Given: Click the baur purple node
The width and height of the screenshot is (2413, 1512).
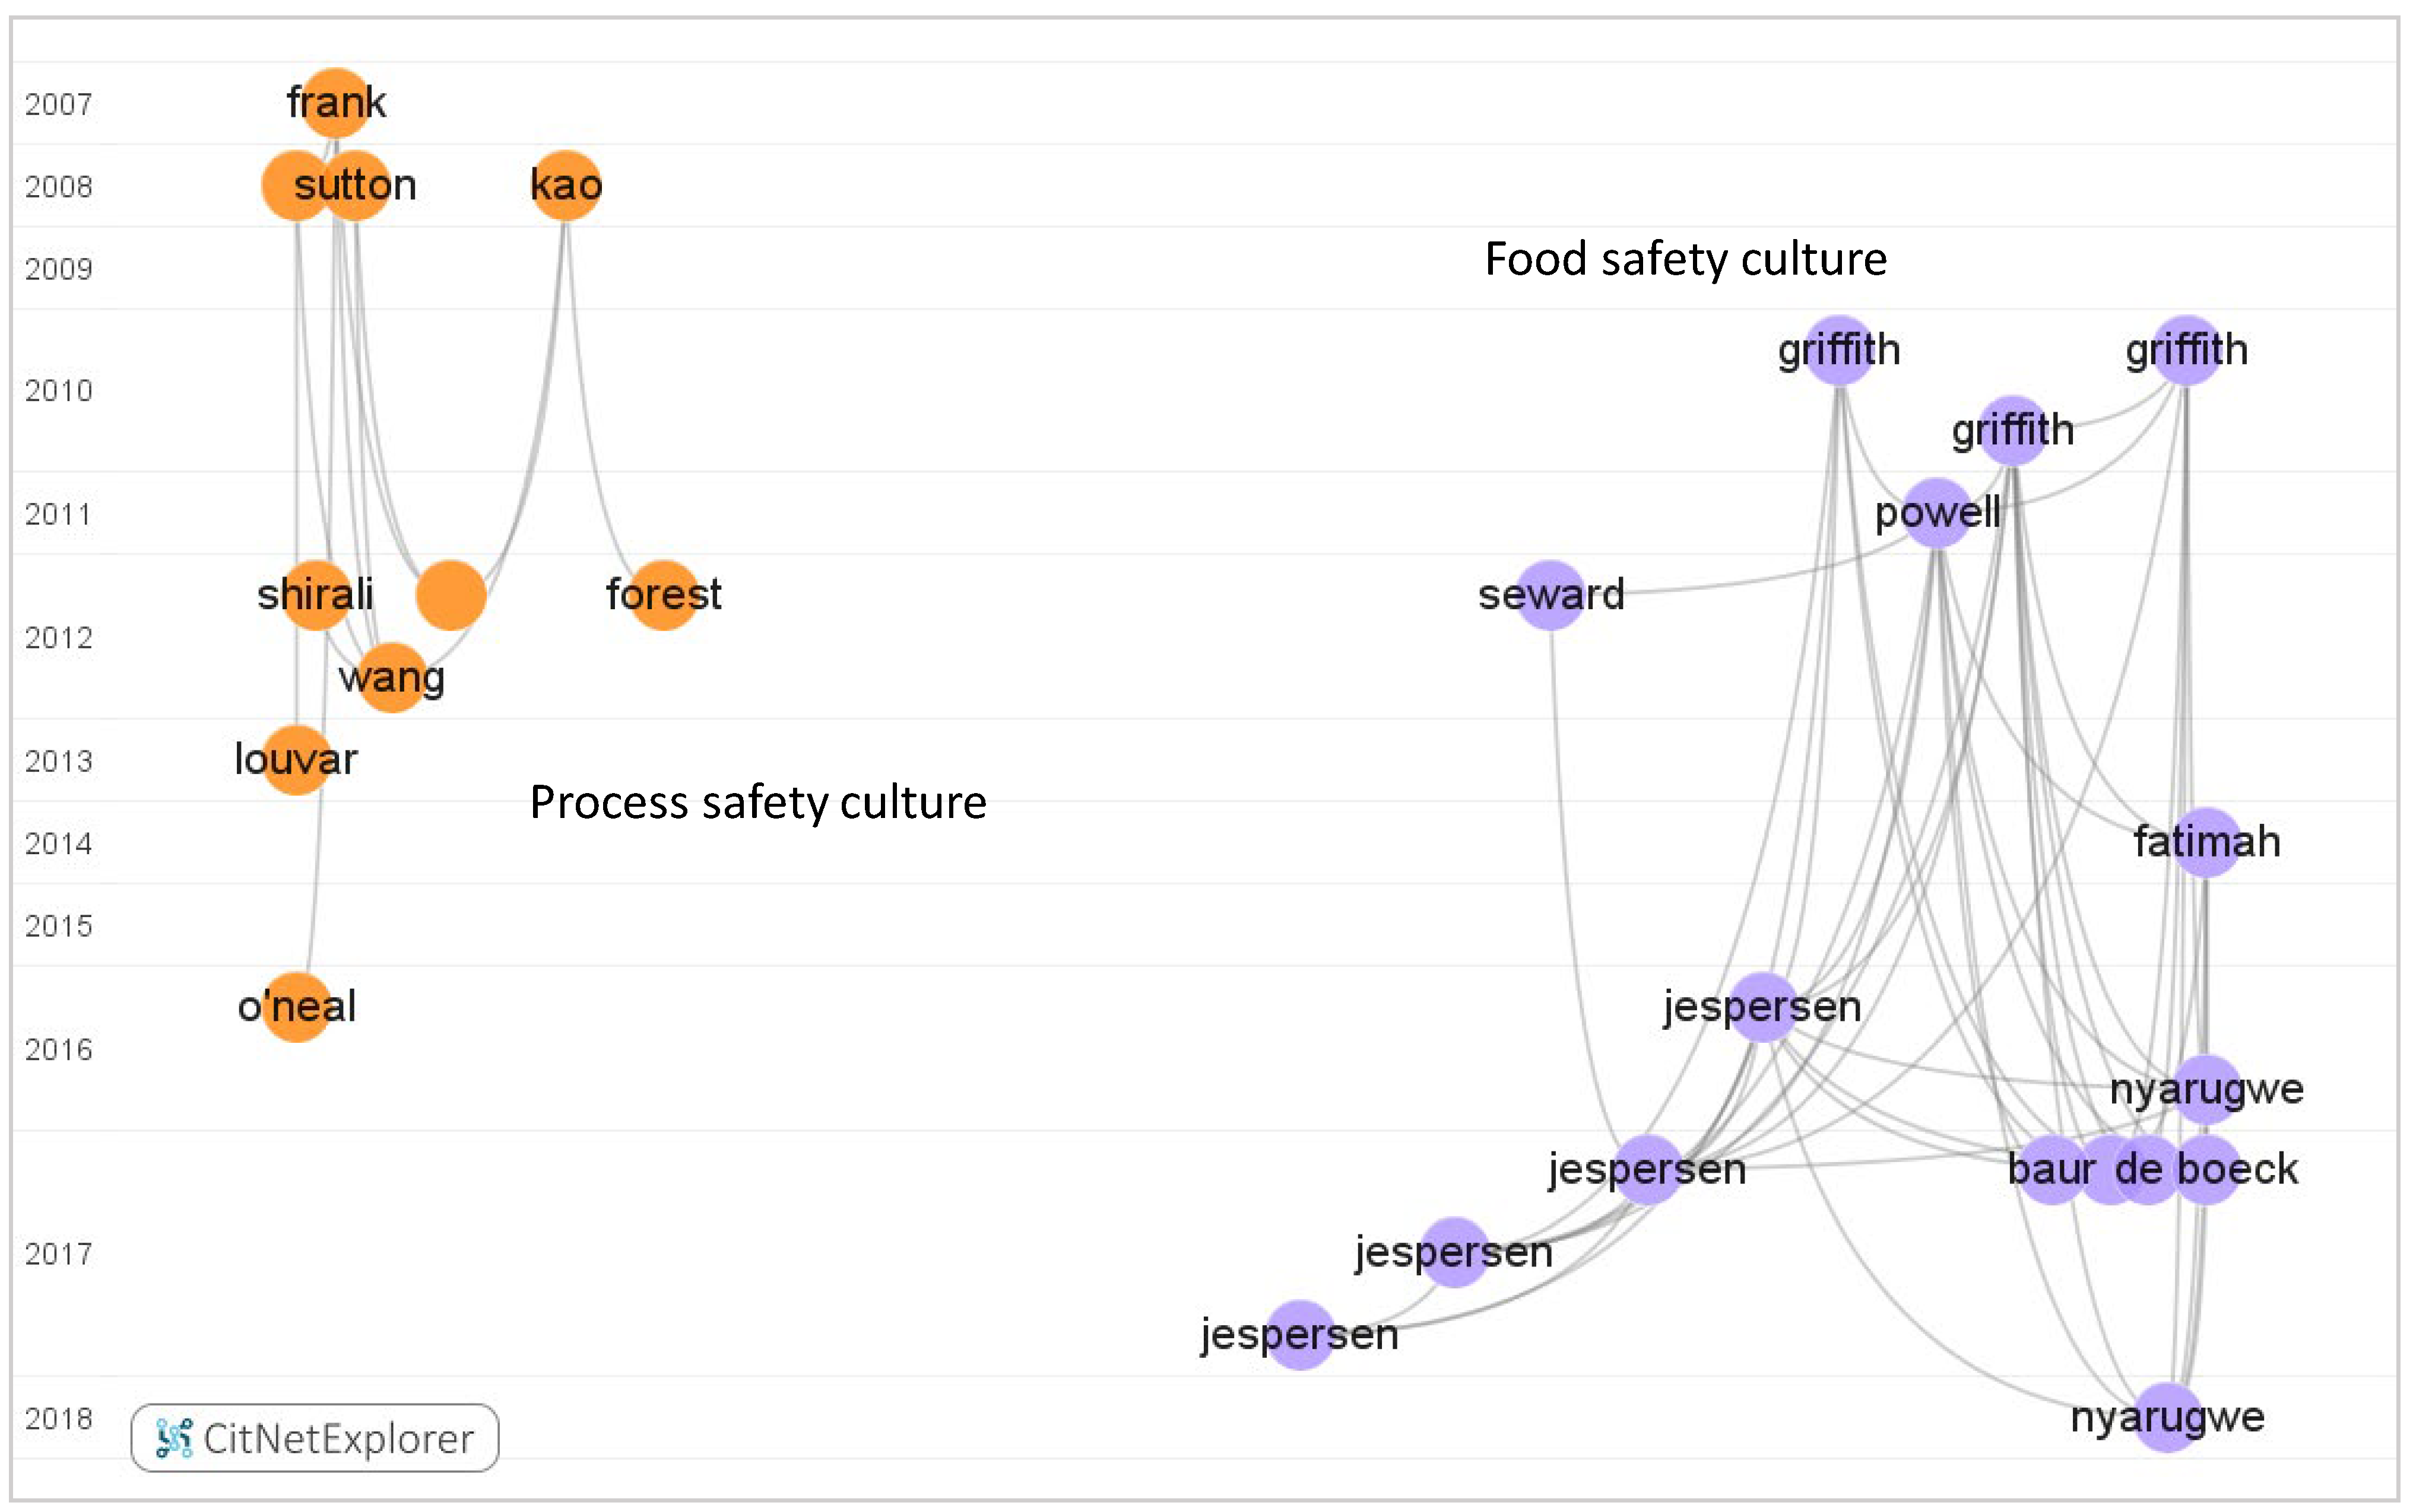Looking at the screenshot, I should click(x=2052, y=1169).
